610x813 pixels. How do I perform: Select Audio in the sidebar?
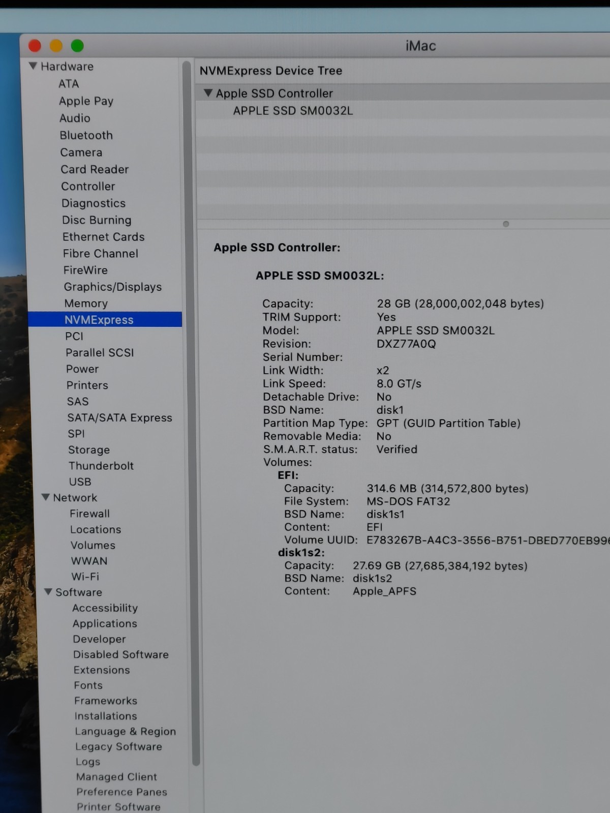tap(75, 118)
